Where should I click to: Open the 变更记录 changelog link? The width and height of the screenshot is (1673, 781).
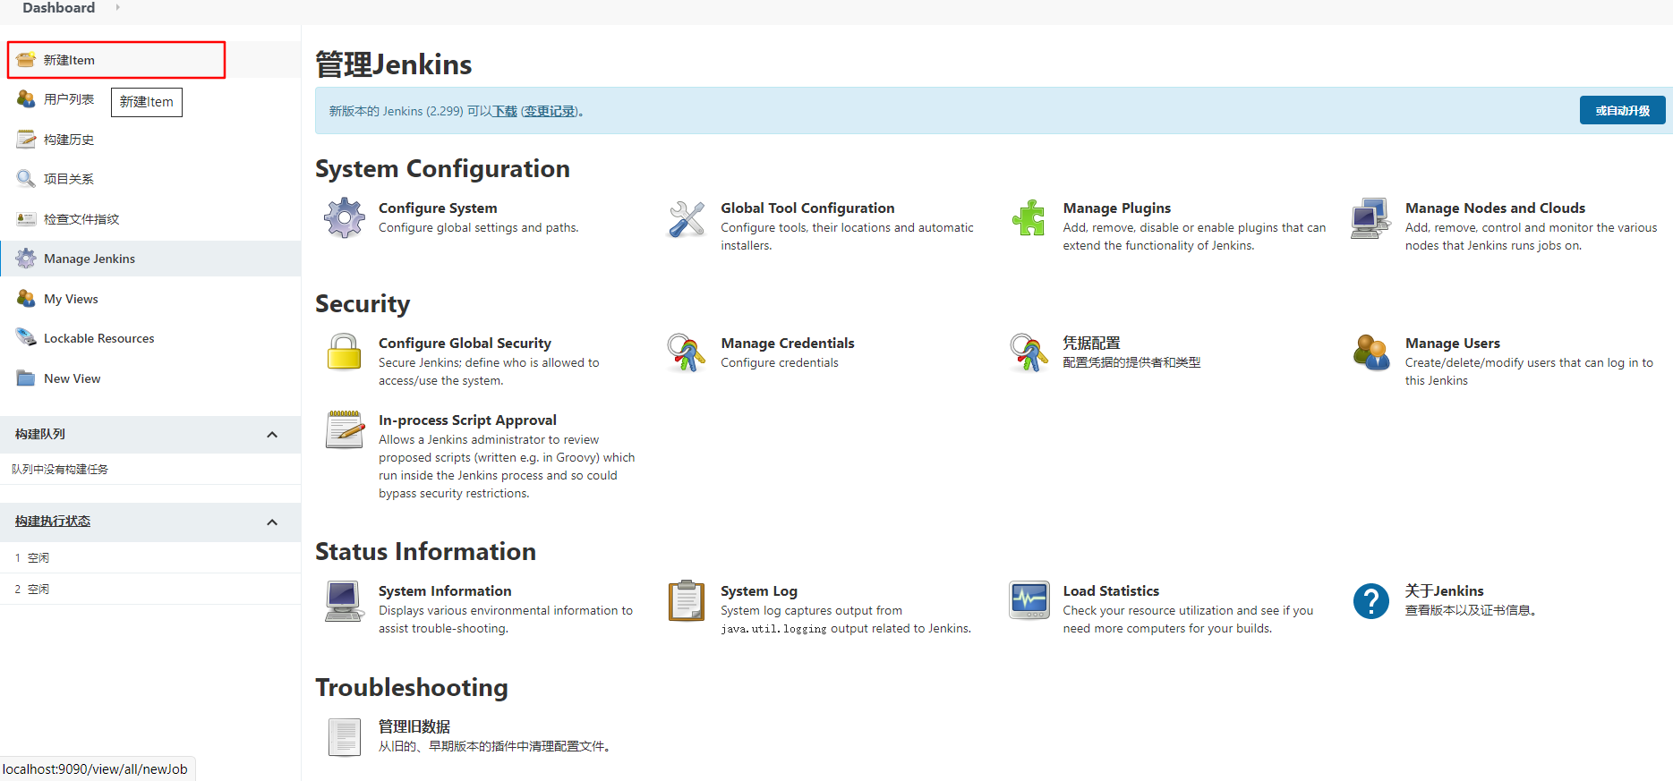pyautogui.click(x=550, y=111)
